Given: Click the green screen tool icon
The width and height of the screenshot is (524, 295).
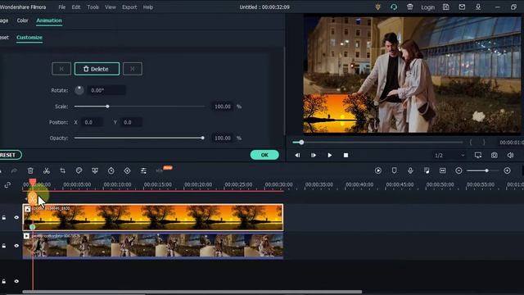Looking at the screenshot, I should [x=95, y=170].
